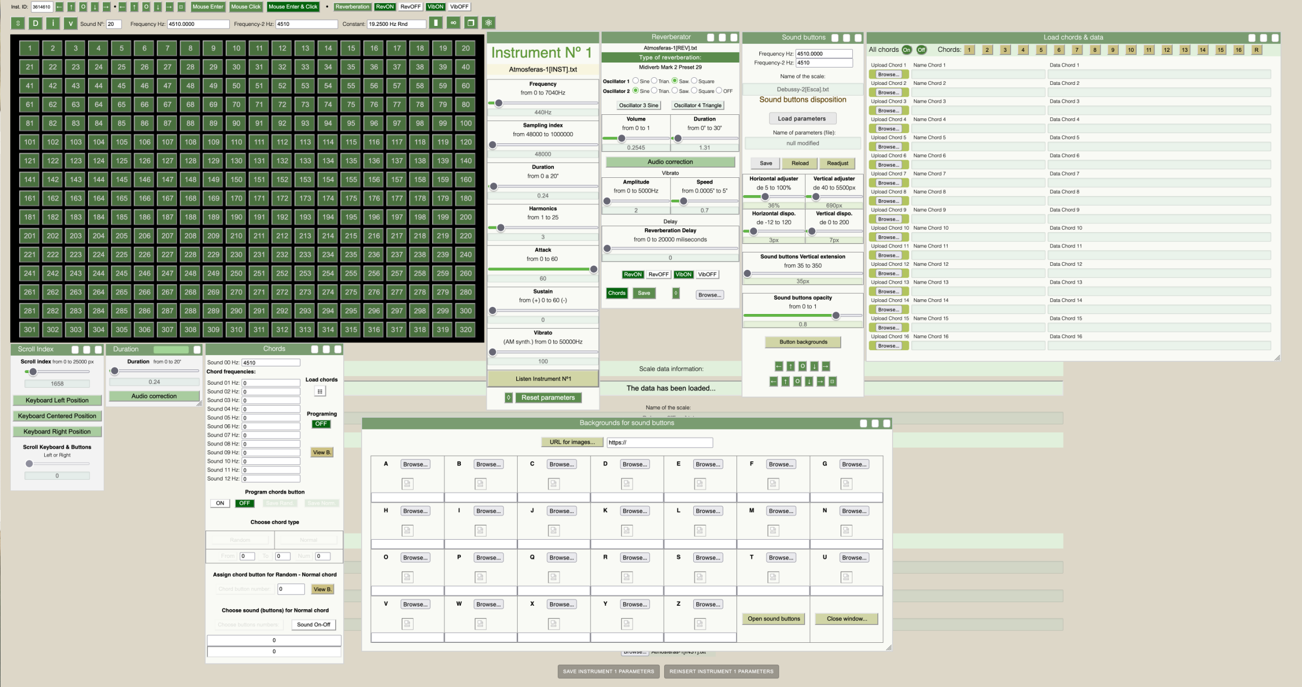Click Keyboard Centered Position button

57,416
